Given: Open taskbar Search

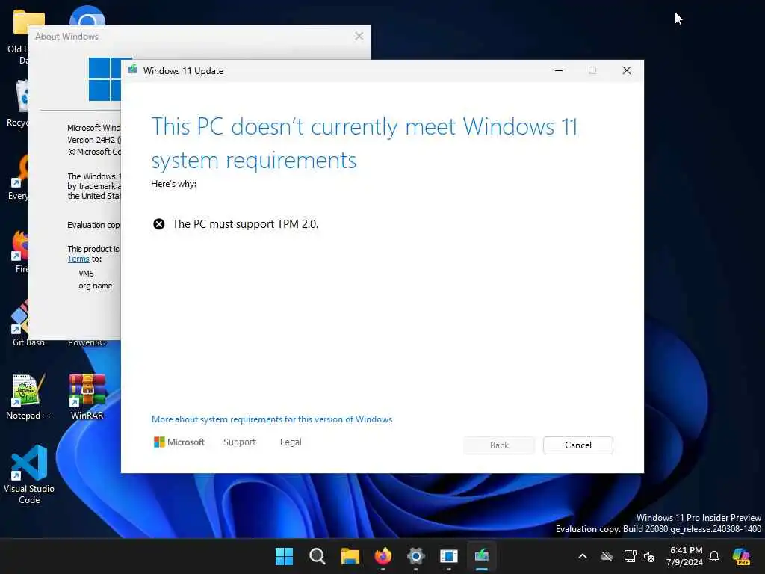Looking at the screenshot, I should pyautogui.click(x=317, y=556).
